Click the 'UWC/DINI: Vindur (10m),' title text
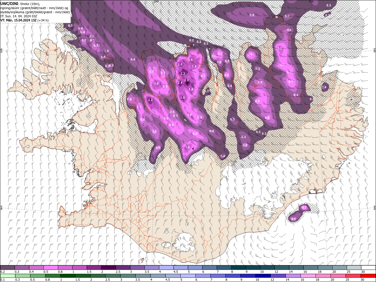Screen dimensions: 376x282 (20, 4)
